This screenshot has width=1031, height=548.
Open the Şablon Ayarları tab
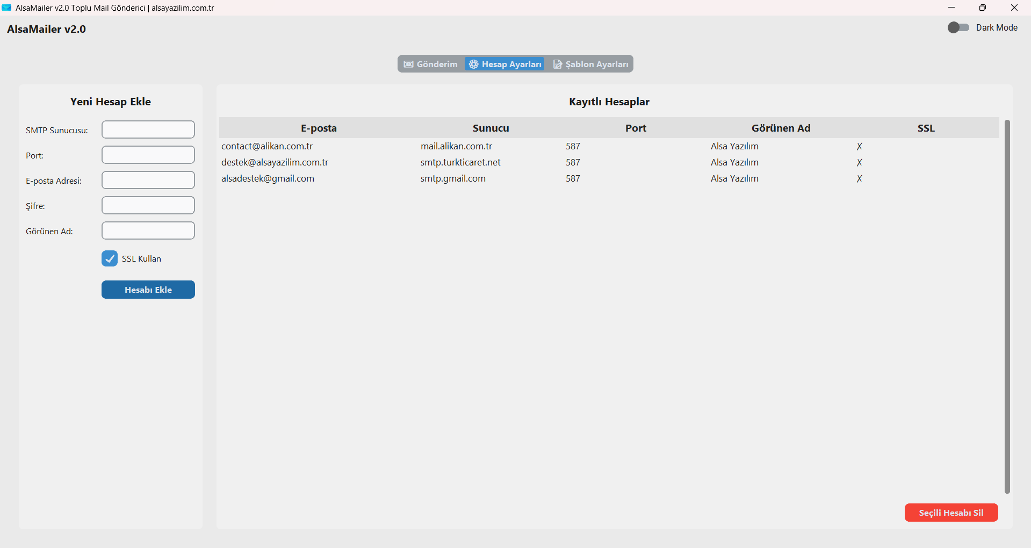[591, 64]
